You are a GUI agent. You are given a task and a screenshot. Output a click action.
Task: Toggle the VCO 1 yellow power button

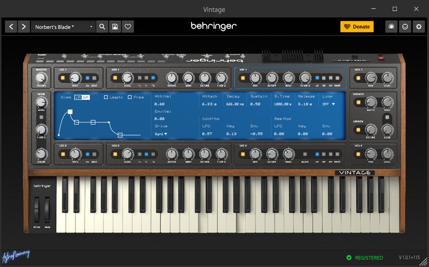coord(115,78)
